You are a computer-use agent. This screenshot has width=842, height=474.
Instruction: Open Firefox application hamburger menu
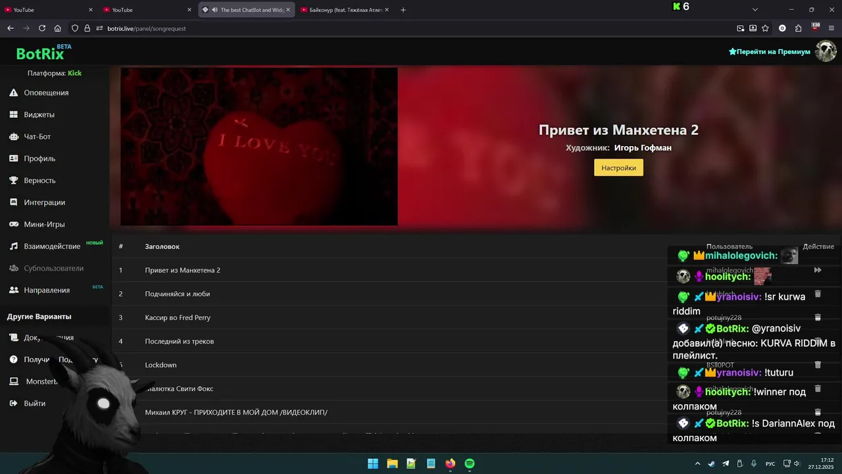coord(831,28)
